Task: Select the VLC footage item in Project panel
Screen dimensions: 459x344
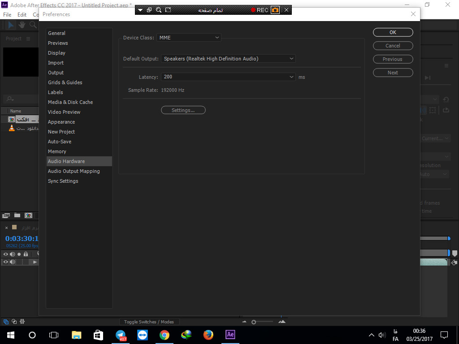Action: tap(23, 128)
